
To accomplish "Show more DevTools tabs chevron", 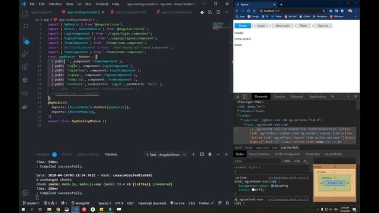I will pyautogui.click(x=332, y=96).
